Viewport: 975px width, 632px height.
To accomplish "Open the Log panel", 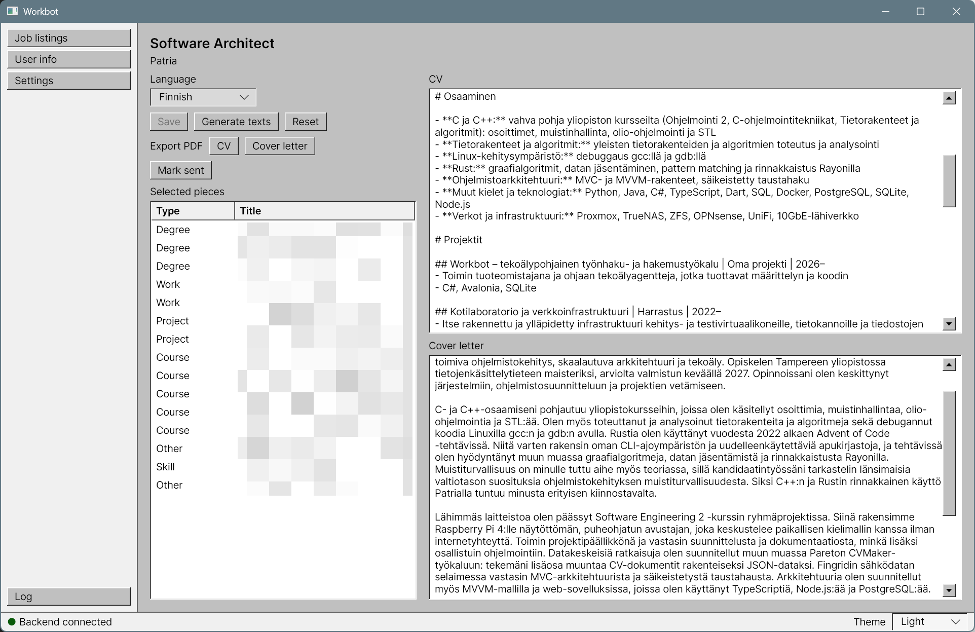I will tap(69, 597).
